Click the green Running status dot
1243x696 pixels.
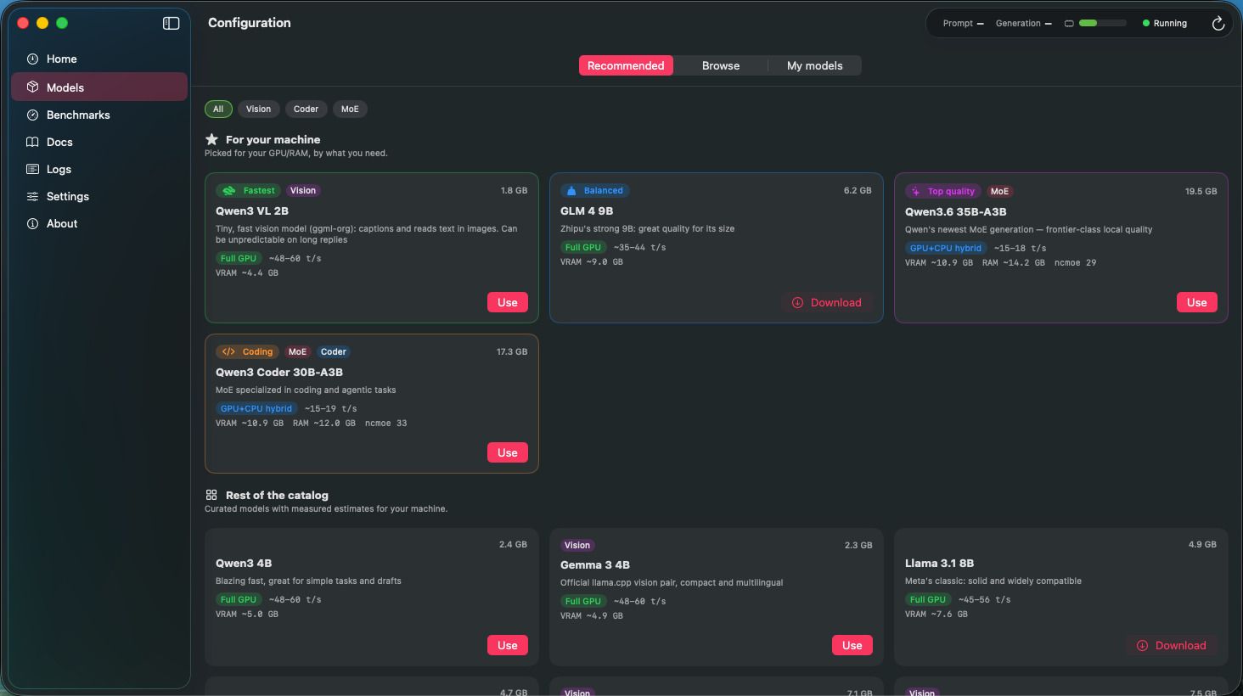coord(1146,24)
